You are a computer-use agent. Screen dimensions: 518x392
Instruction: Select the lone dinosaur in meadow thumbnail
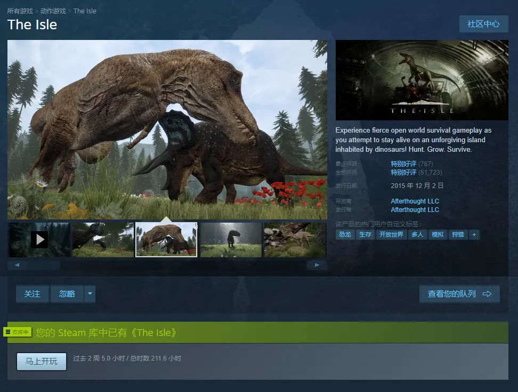[231, 240]
